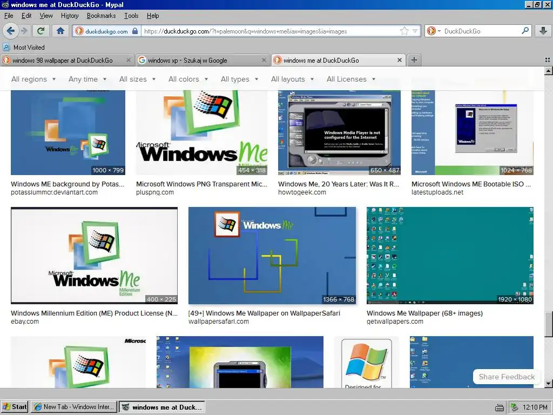The image size is (553, 415).
Task: Click the windows me at Duck... taskbar item
Action: (162, 407)
